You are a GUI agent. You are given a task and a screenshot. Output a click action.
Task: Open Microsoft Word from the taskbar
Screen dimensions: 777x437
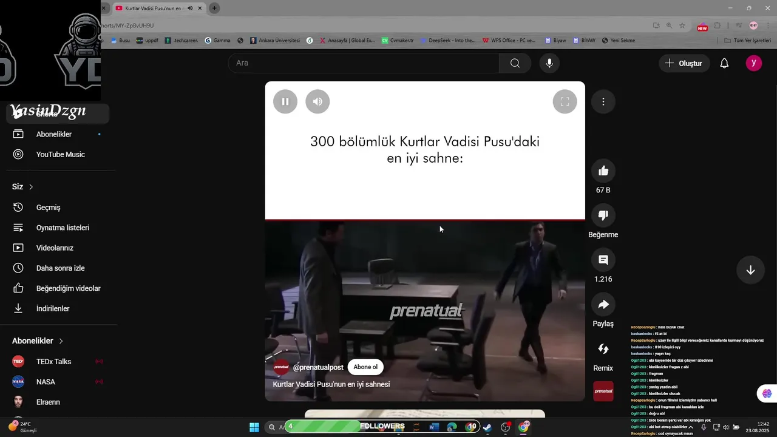coord(434,427)
